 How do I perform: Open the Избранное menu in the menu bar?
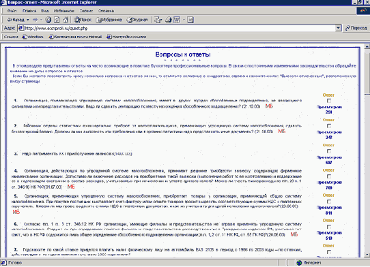[63, 11]
